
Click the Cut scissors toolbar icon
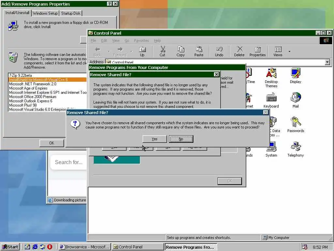[162, 52]
